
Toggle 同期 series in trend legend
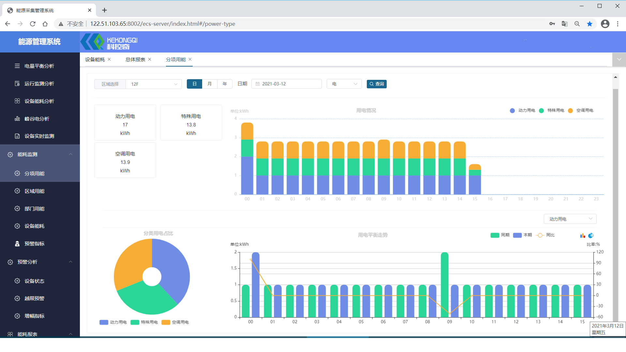[x=500, y=235]
